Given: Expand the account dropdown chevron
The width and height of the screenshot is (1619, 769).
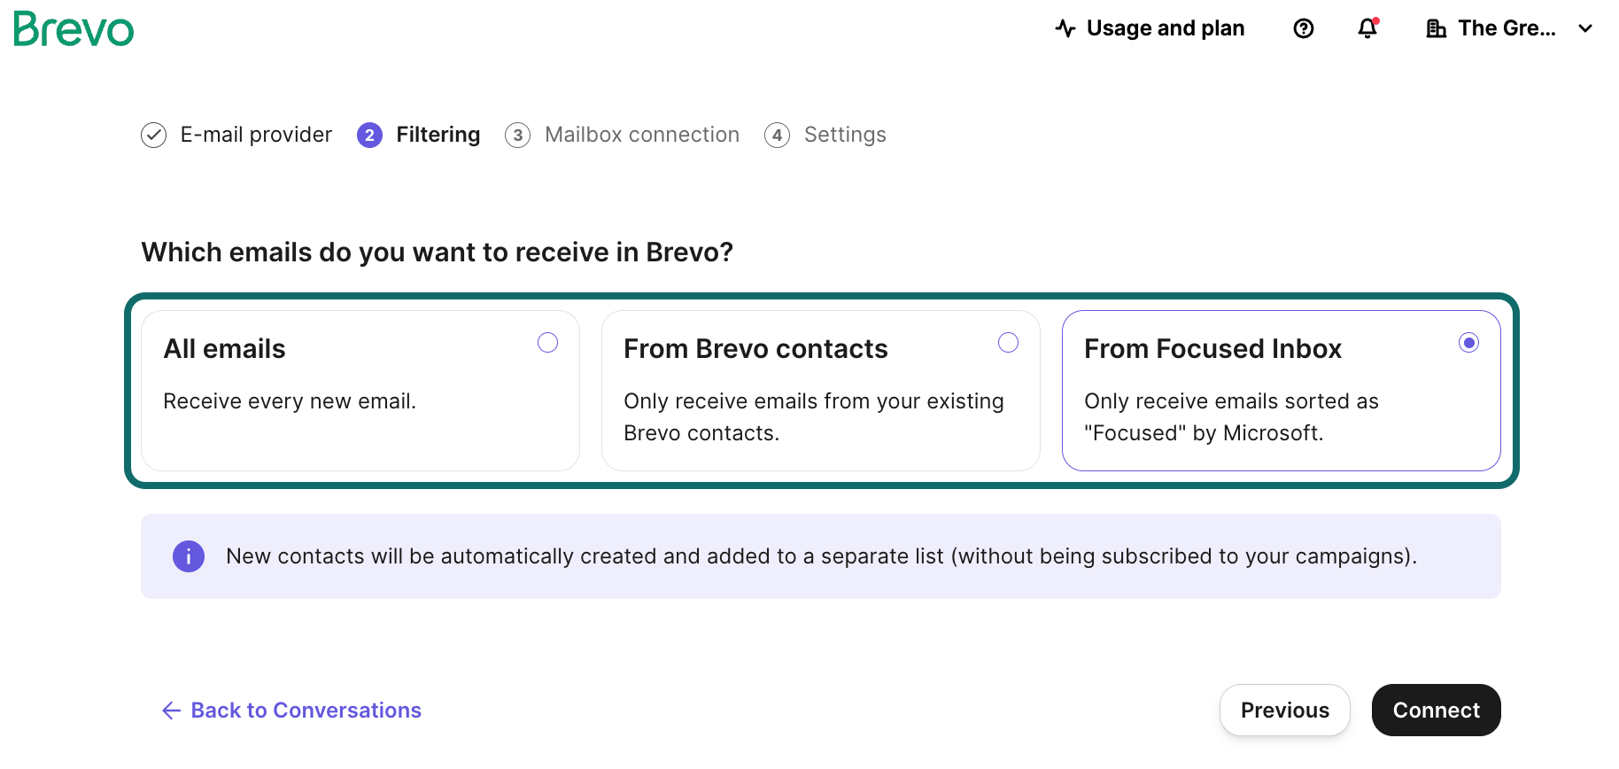Looking at the screenshot, I should coord(1585,28).
